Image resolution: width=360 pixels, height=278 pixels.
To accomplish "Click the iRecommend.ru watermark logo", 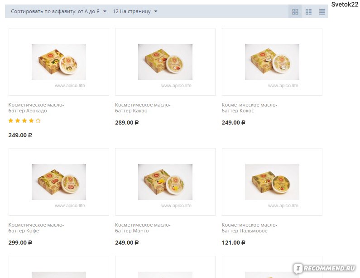I will coord(324,268).
